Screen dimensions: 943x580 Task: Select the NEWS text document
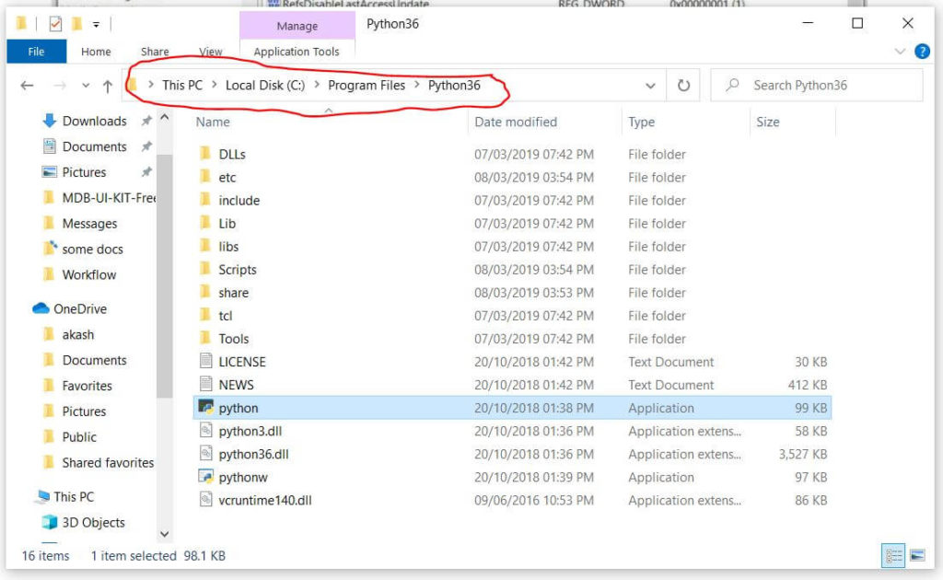(x=236, y=385)
